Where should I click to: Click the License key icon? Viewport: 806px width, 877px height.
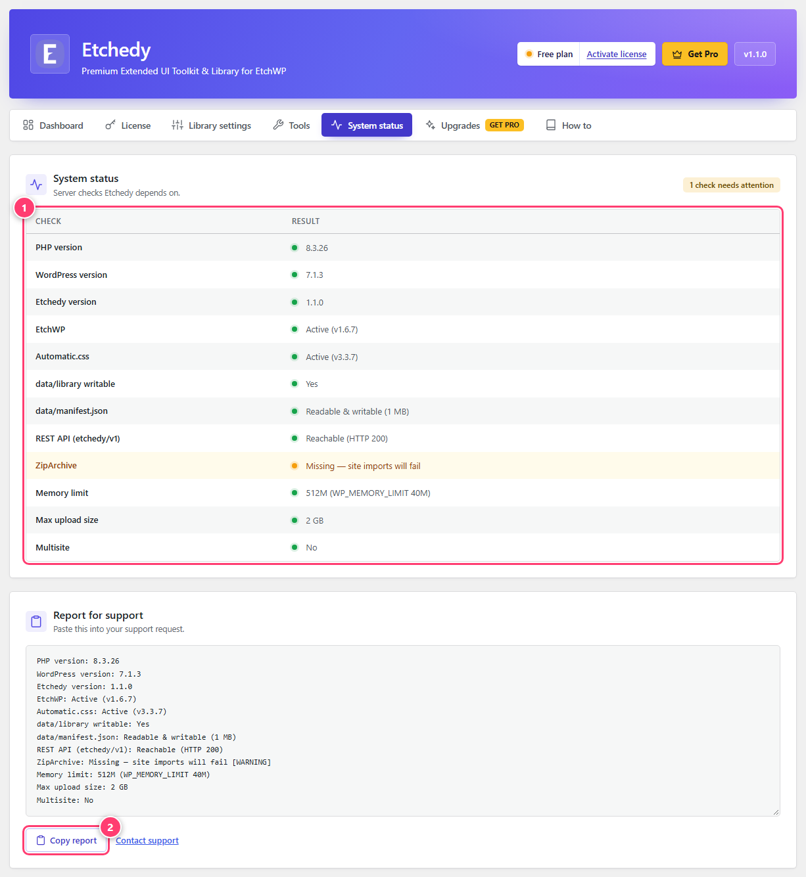[x=110, y=125]
